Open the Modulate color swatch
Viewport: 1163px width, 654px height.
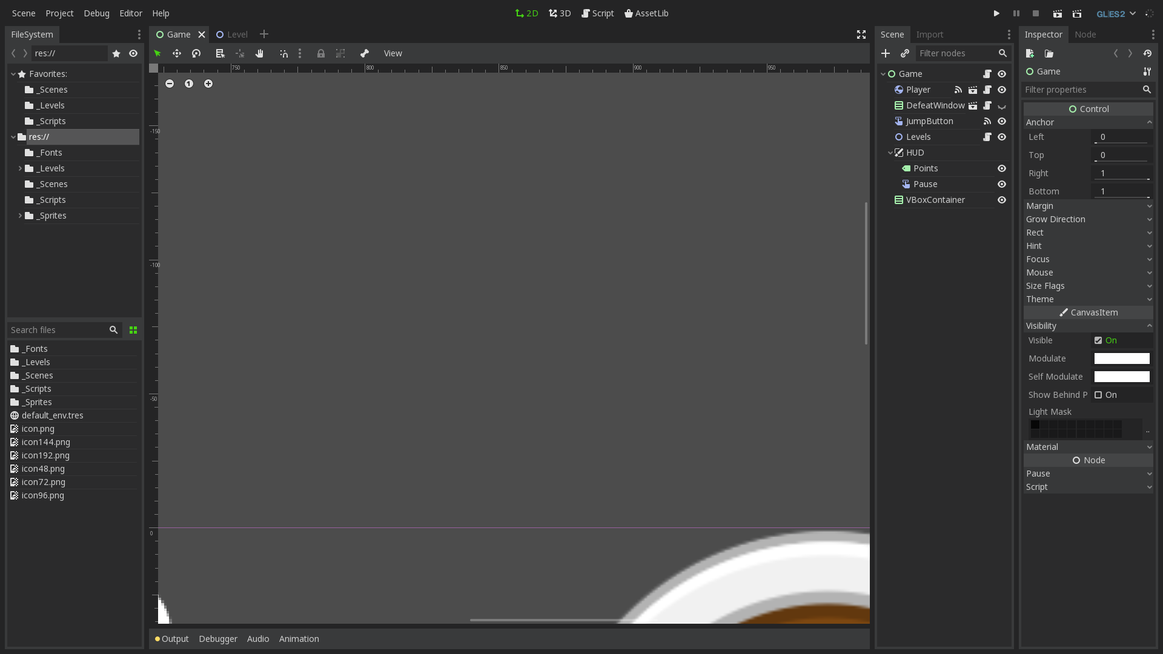tap(1121, 358)
